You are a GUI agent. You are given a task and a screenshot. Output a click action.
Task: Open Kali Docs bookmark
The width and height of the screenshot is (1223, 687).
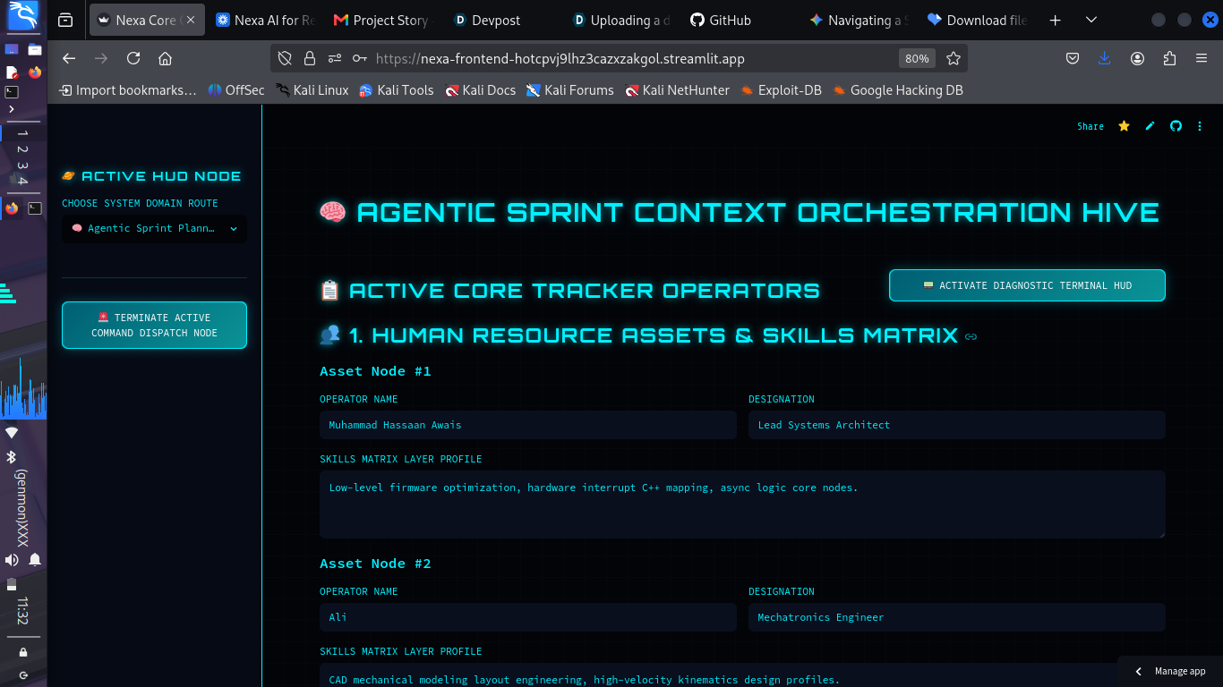[480, 90]
